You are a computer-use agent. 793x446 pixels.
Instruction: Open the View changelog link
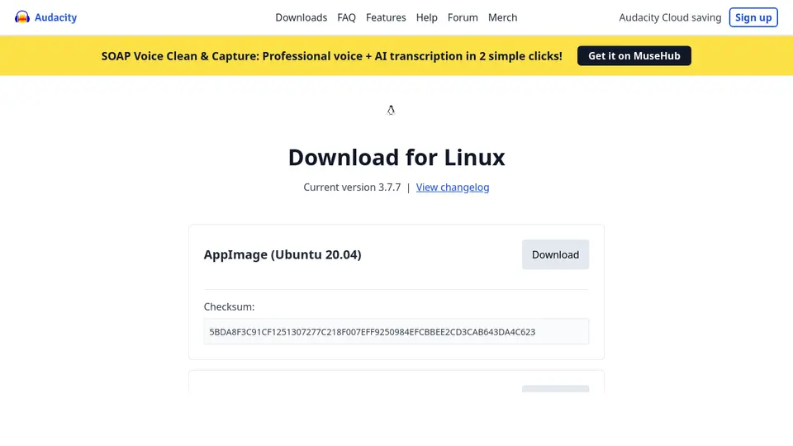(453, 187)
